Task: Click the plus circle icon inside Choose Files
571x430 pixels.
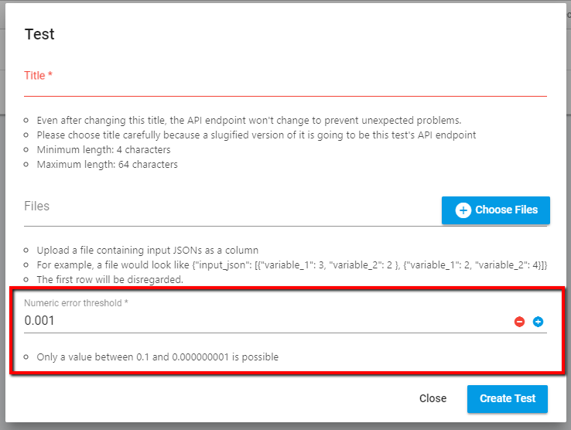Action: click(x=463, y=210)
